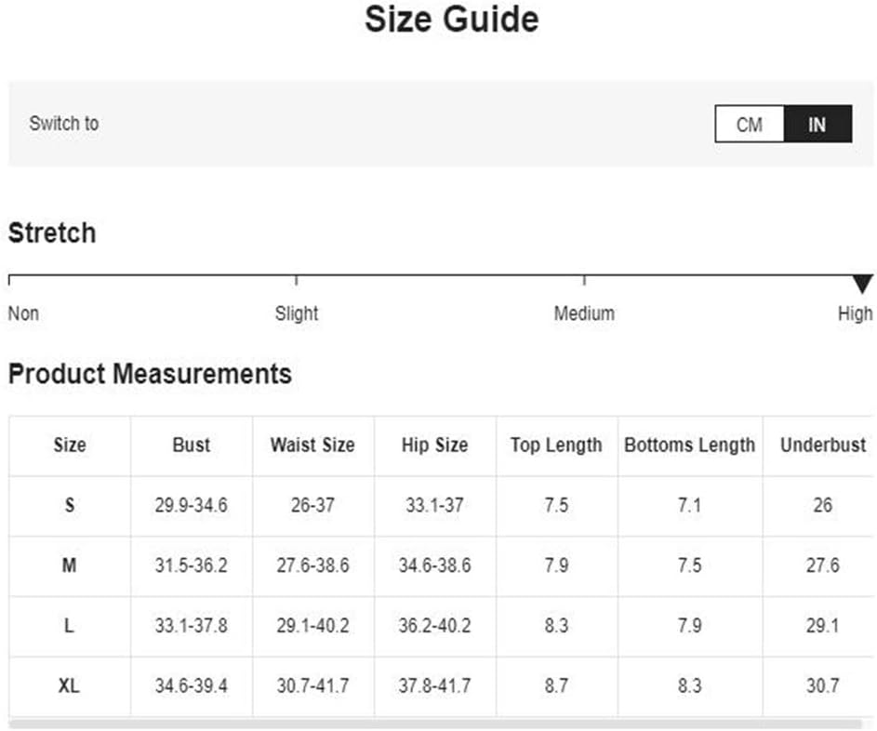Click the Bust column header
877x731 pixels.
point(192,445)
